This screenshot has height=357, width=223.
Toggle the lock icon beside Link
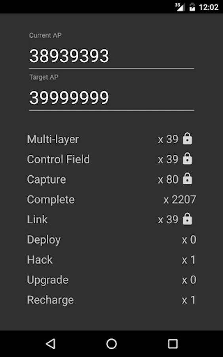click(187, 219)
